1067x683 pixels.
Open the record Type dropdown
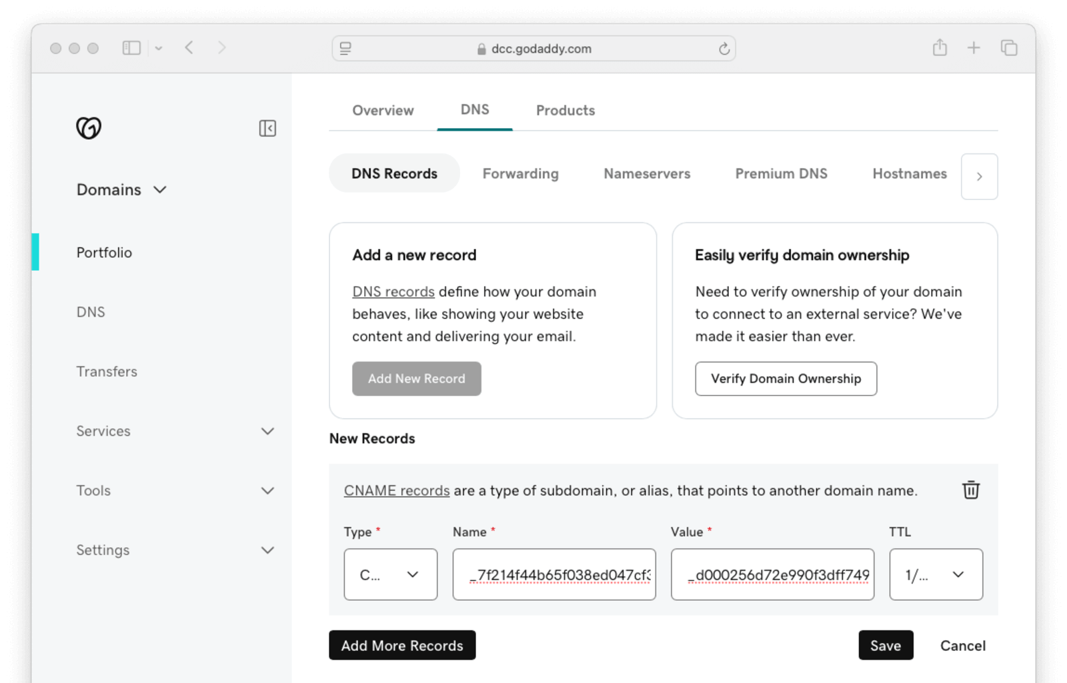(x=390, y=574)
